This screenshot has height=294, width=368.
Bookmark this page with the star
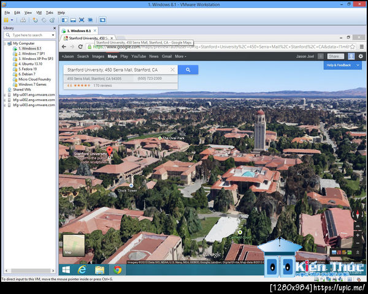click(352, 47)
